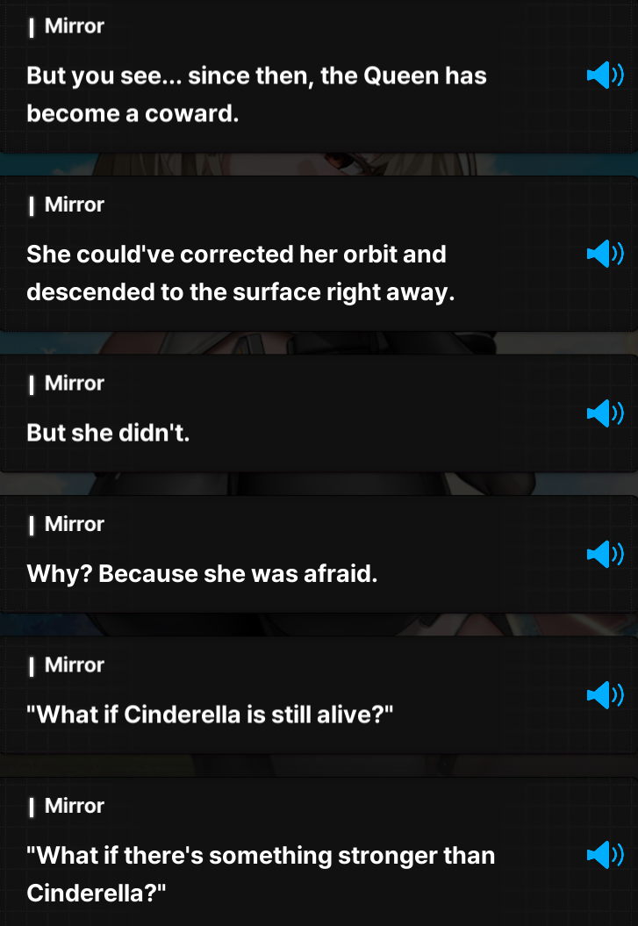Click the Mirror label above "still alive" quote
This screenshot has height=926, width=638.
tap(75, 665)
